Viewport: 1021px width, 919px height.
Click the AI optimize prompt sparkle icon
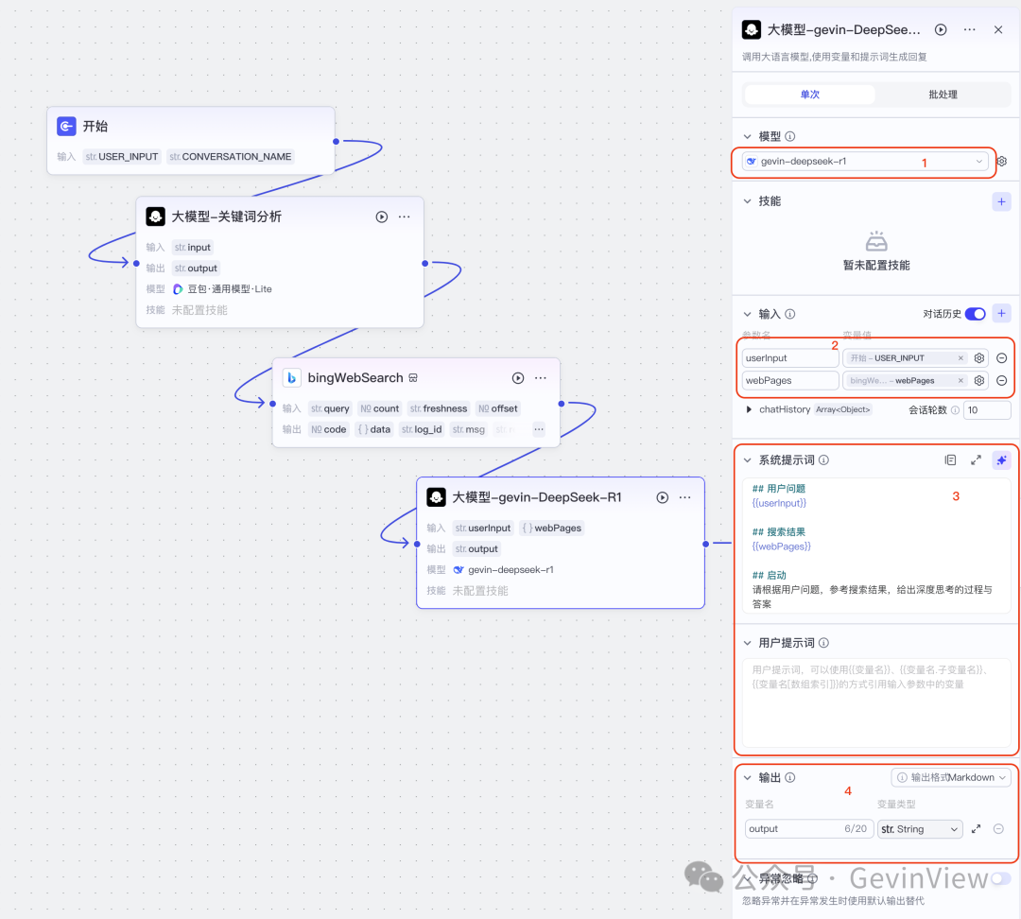click(x=1001, y=460)
